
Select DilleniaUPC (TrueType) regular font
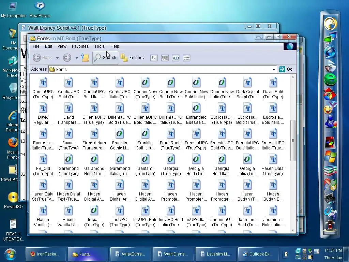(x=94, y=114)
